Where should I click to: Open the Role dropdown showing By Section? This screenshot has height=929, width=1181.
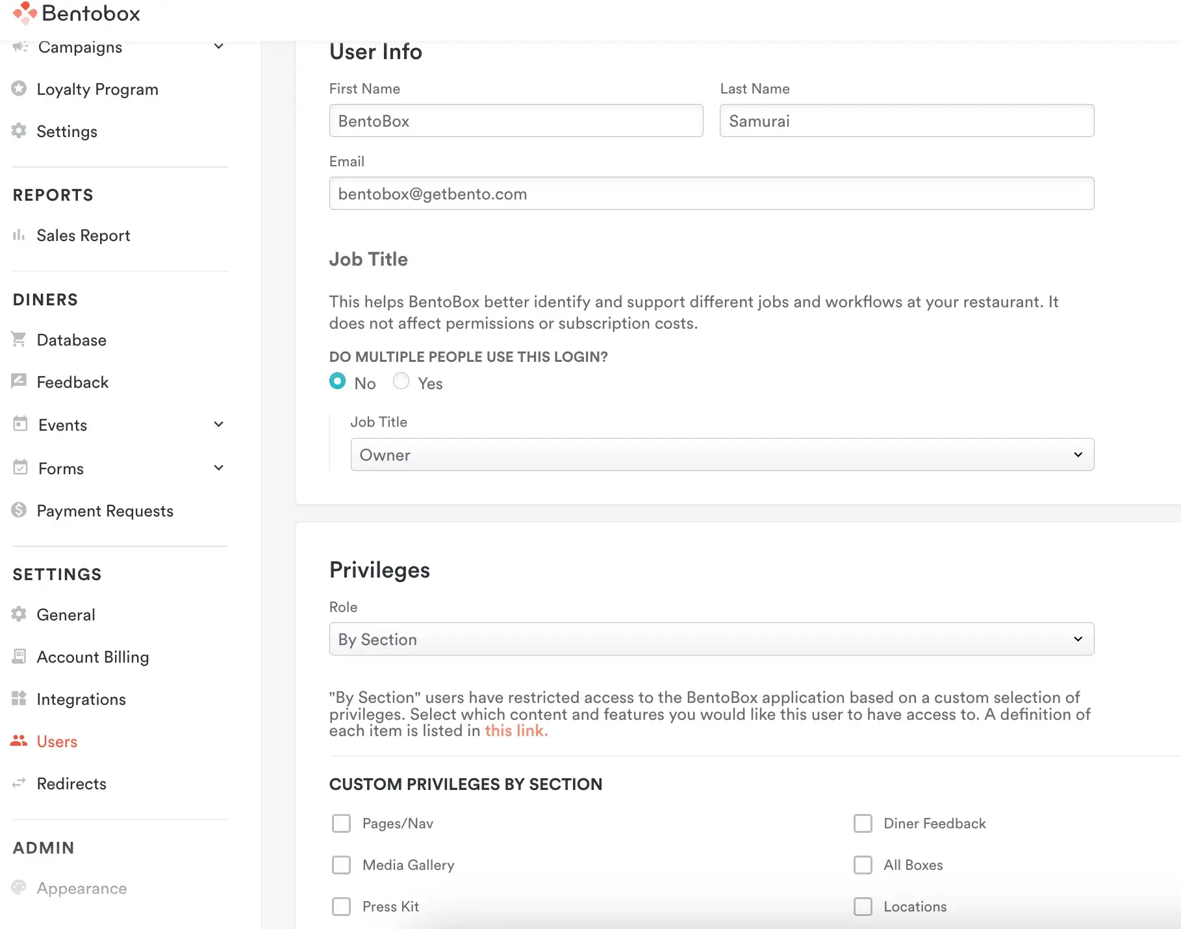click(712, 639)
